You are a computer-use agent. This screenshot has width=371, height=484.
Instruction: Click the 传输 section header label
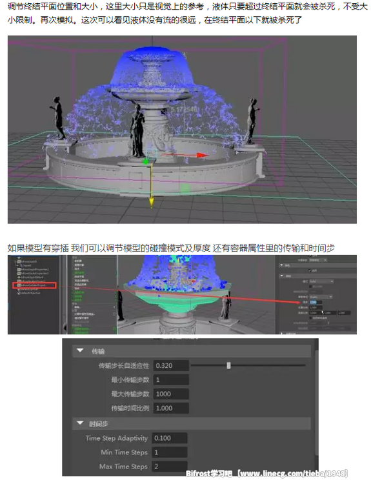[x=98, y=351]
